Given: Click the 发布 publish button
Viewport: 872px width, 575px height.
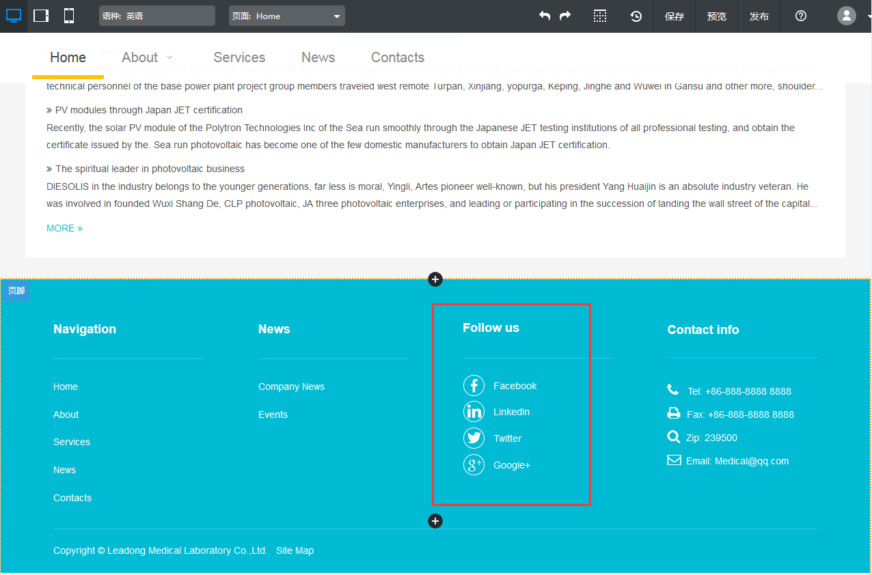Looking at the screenshot, I should pyautogui.click(x=759, y=16).
